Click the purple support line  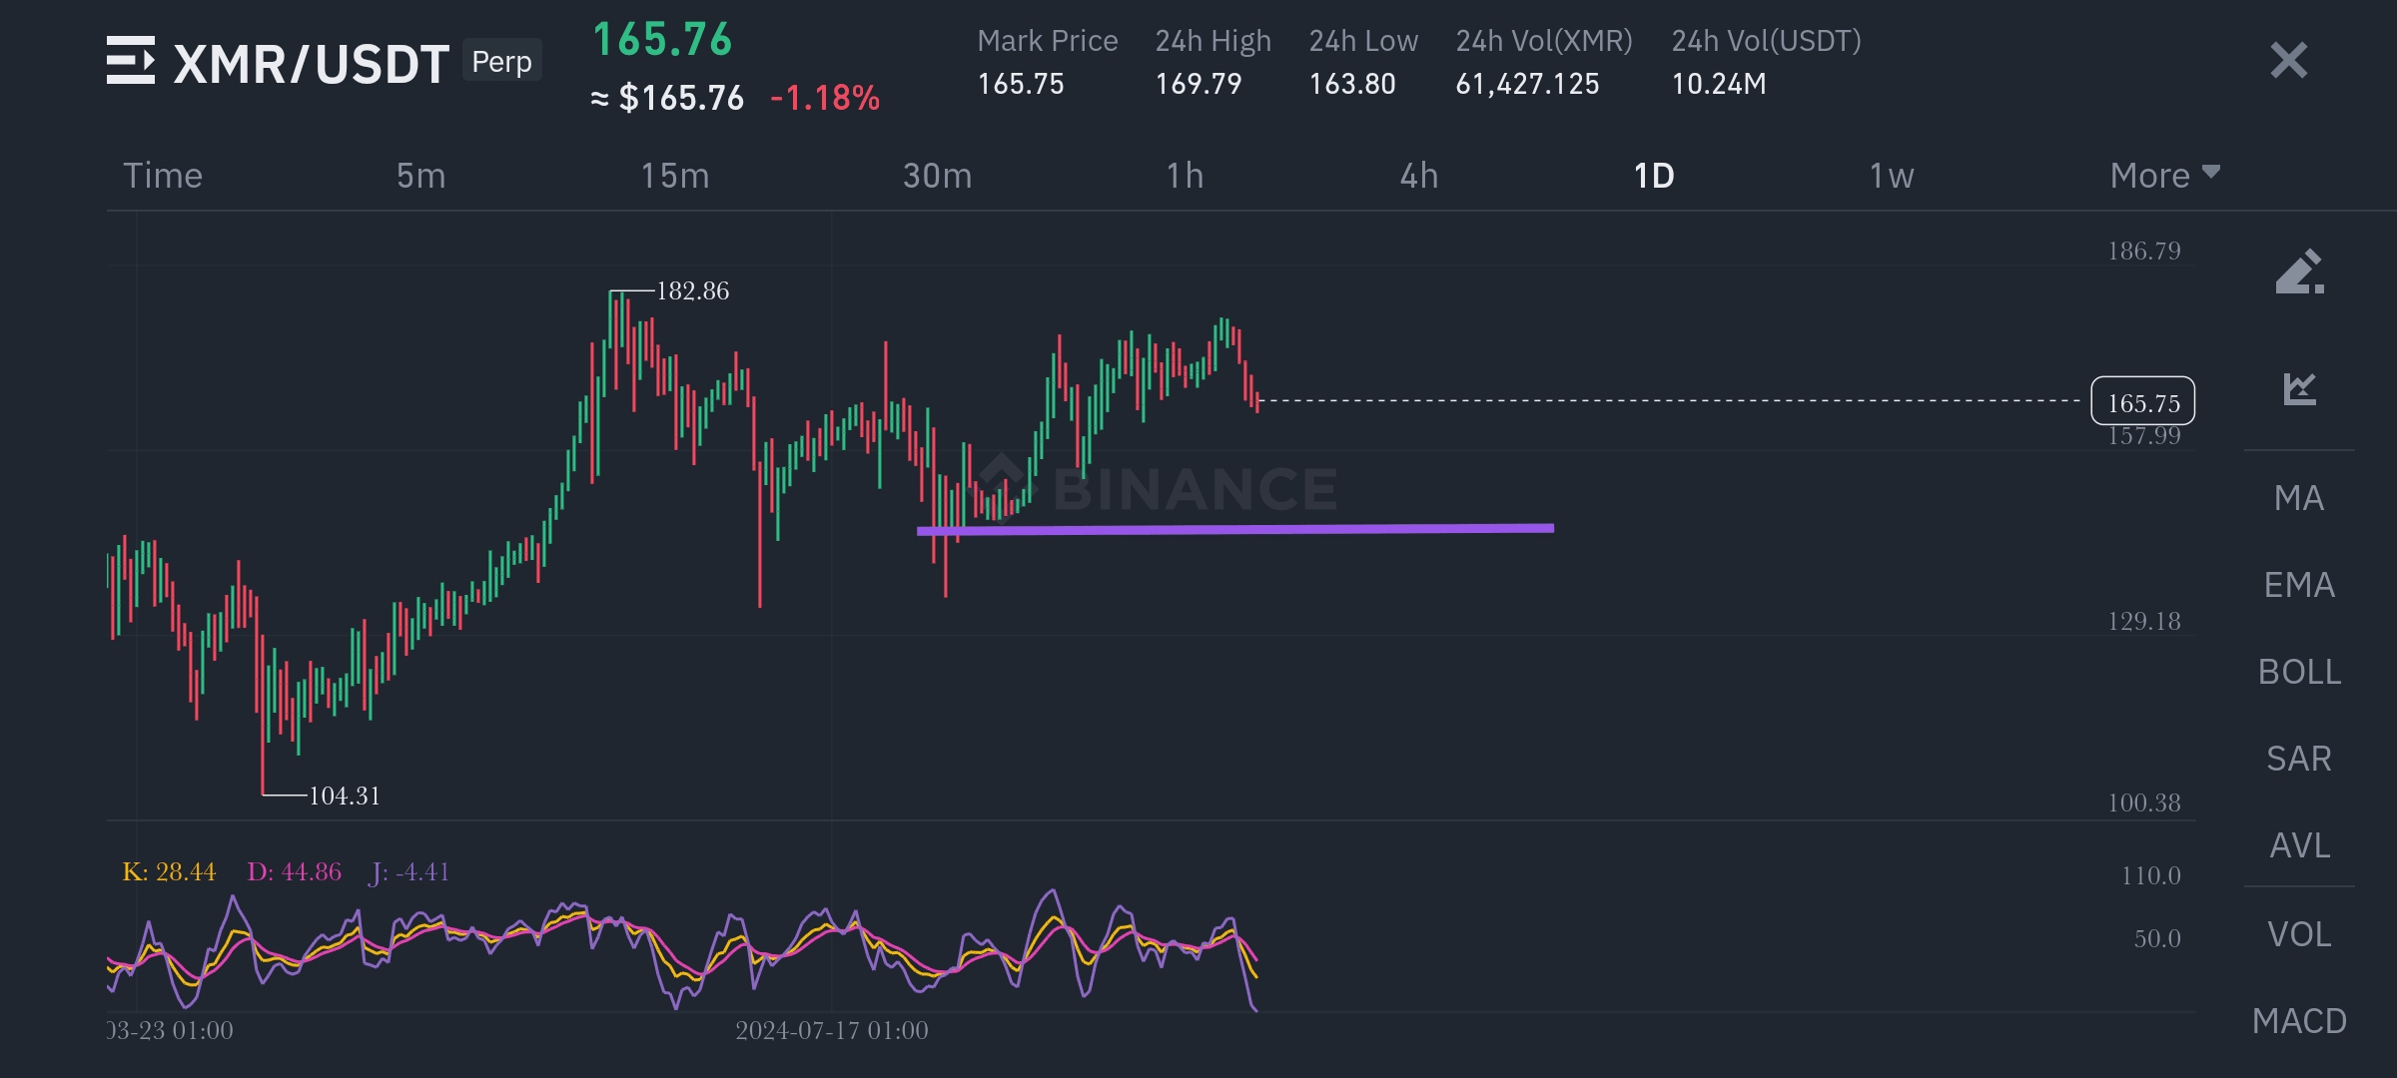(x=1298, y=529)
